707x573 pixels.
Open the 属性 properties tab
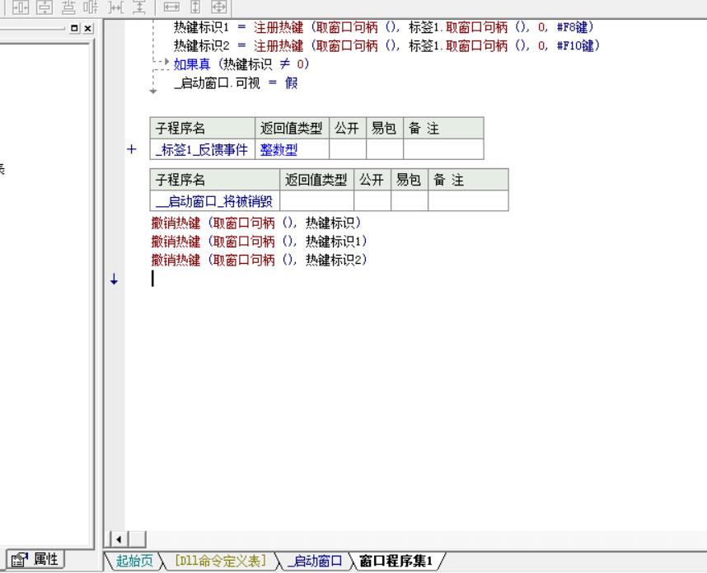35,560
